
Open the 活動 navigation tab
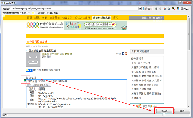coord(44,18)
